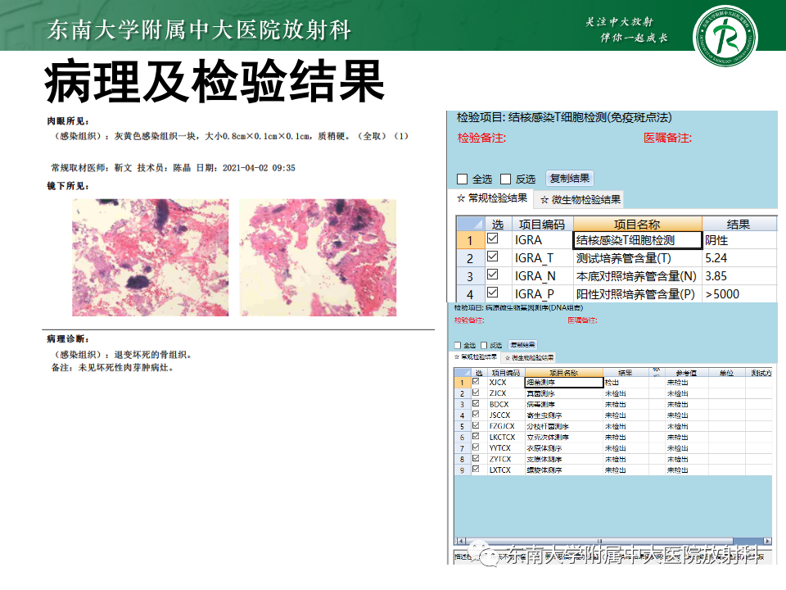Select the date 2021-04-02 09:35 text
The image size is (786, 590).
coord(259,167)
